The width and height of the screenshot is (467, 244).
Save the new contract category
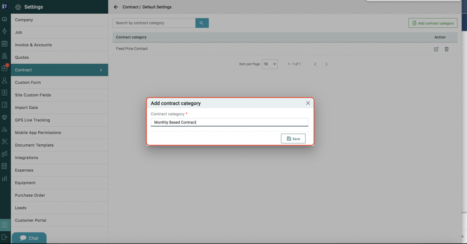[x=293, y=138]
